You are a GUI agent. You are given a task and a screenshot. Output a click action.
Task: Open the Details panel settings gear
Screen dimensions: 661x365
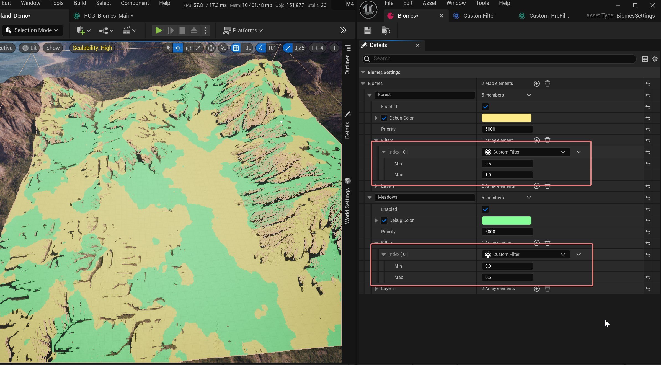tap(655, 59)
